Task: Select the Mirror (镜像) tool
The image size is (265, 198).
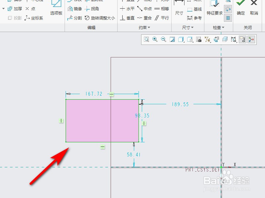Action: (x=75, y=9)
